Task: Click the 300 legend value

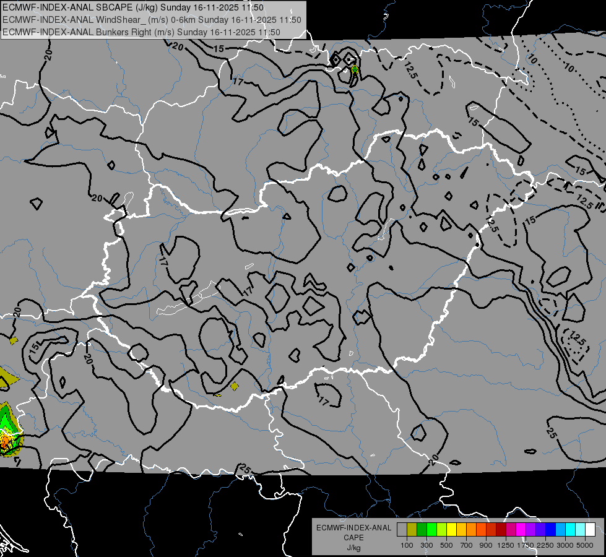Action: (426, 545)
